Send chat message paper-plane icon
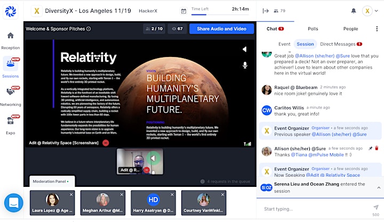This screenshot has height=222, width=384. (x=375, y=207)
